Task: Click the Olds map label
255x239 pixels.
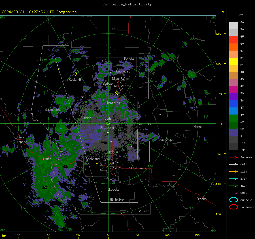Action: pos(108,119)
